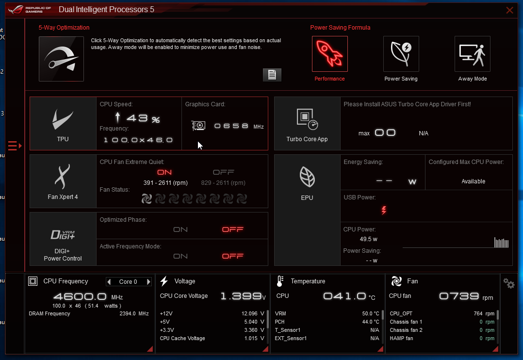Open monitor settings with the gear icon
This screenshot has height=360, width=523.
pyautogui.click(x=509, y=284)
